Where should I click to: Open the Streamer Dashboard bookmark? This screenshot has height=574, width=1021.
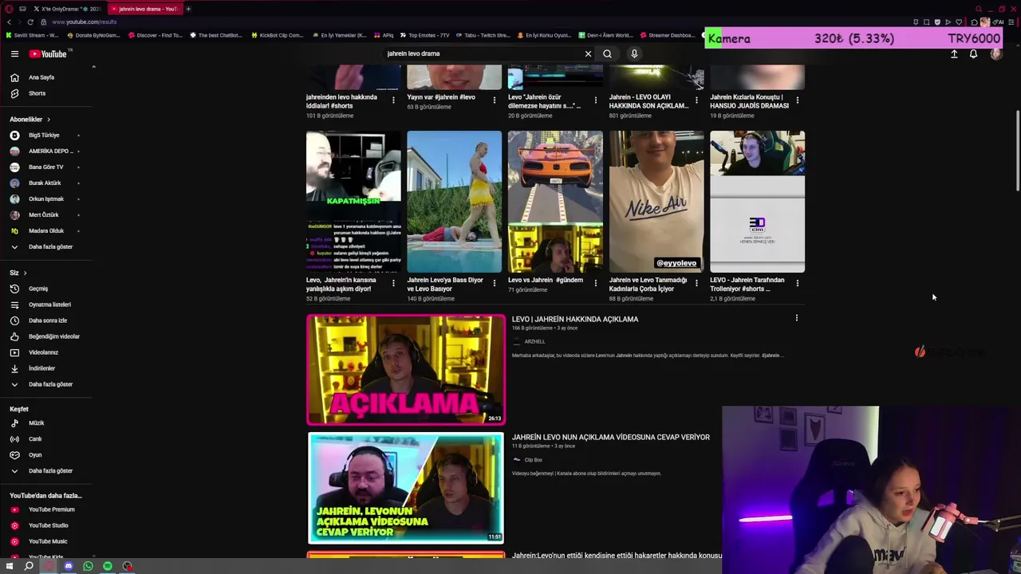point(667,35)
